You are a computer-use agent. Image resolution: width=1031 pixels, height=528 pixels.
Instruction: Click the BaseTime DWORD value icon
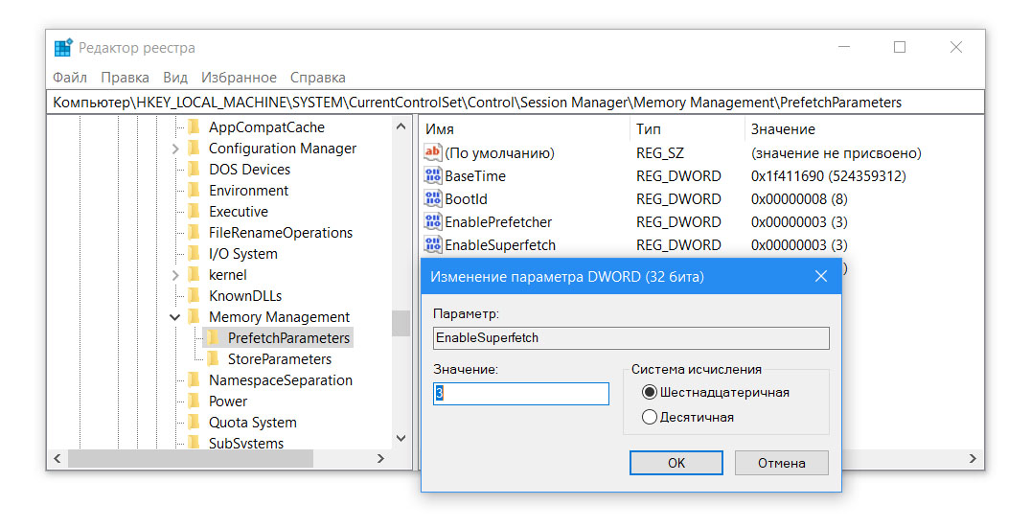[x=433, y=176]
